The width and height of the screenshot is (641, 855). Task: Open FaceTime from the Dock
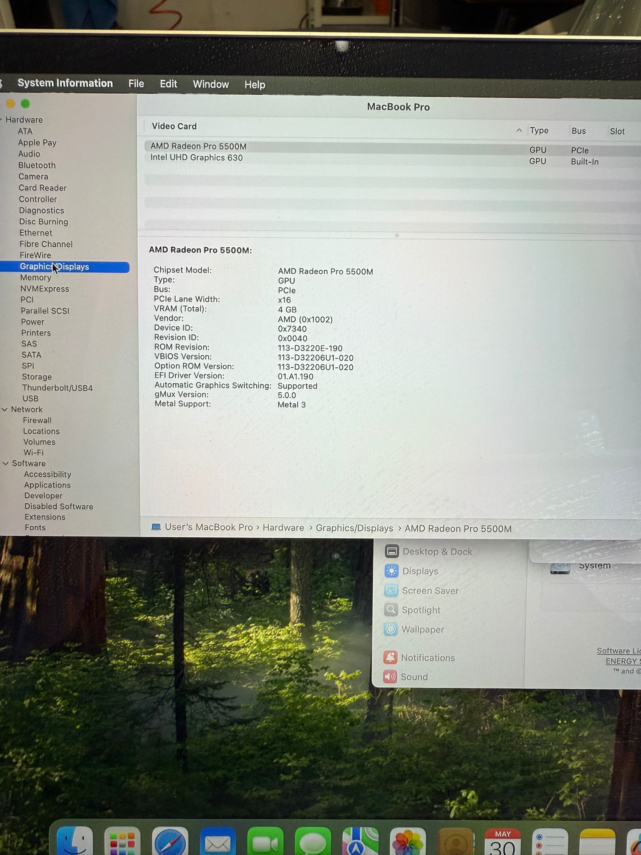pyautogui.click(x=265, y=841)
